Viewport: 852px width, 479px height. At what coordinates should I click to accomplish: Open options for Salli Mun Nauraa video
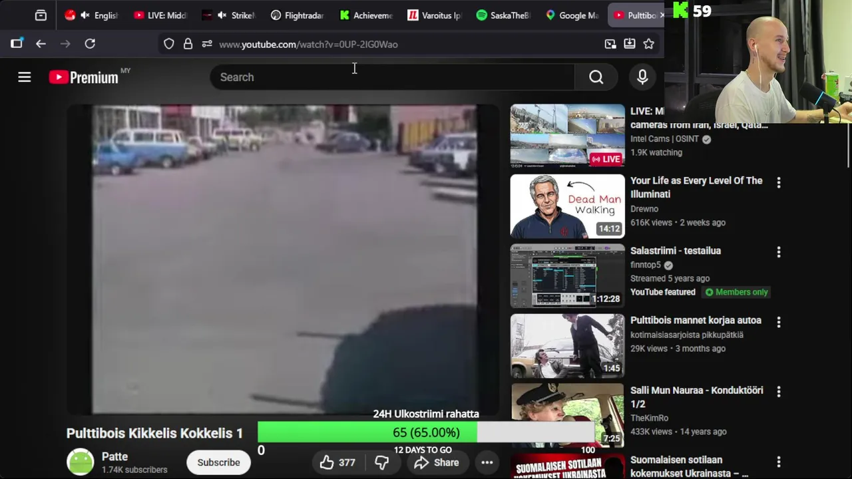tap(779, 391)
